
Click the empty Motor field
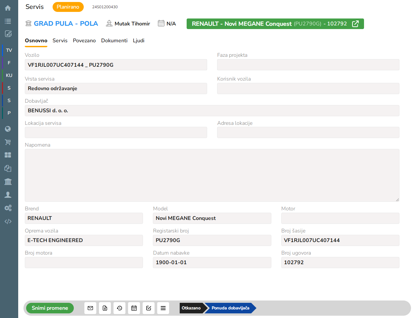(340, 218)
